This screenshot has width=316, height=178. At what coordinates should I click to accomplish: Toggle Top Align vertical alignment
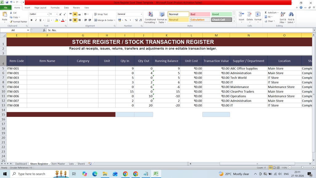click(71, 14)
